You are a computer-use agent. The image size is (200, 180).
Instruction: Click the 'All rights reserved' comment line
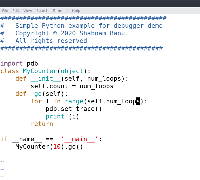click(x=51, y=41)
